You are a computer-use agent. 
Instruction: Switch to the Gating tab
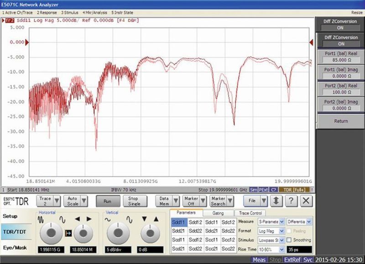click(x=219, y=213)
